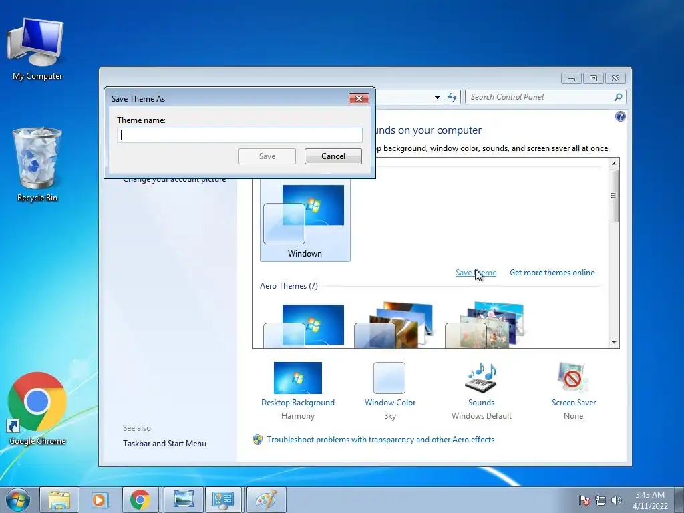Open the network tray icon

601,500
